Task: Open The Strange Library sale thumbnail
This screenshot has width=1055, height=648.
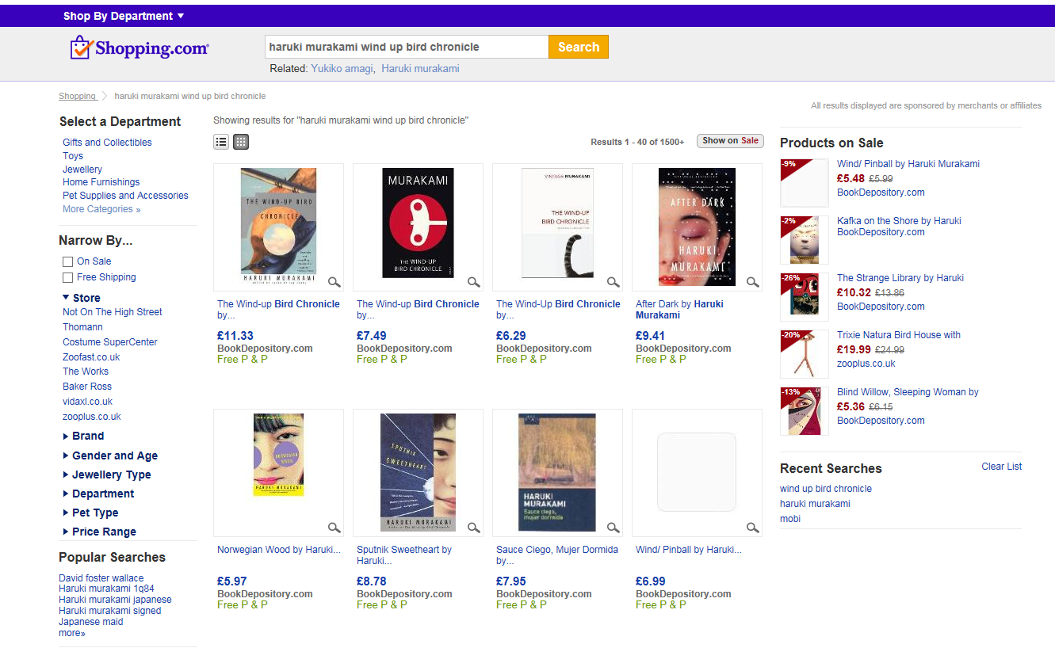Action: [x=804, y=295]
